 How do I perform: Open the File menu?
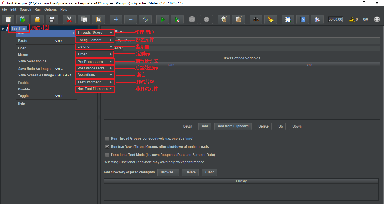pyautogui.click(x=4, y=10)
